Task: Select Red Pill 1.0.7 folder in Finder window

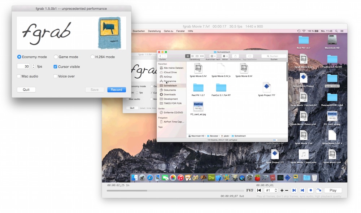Action: [198, 90]
